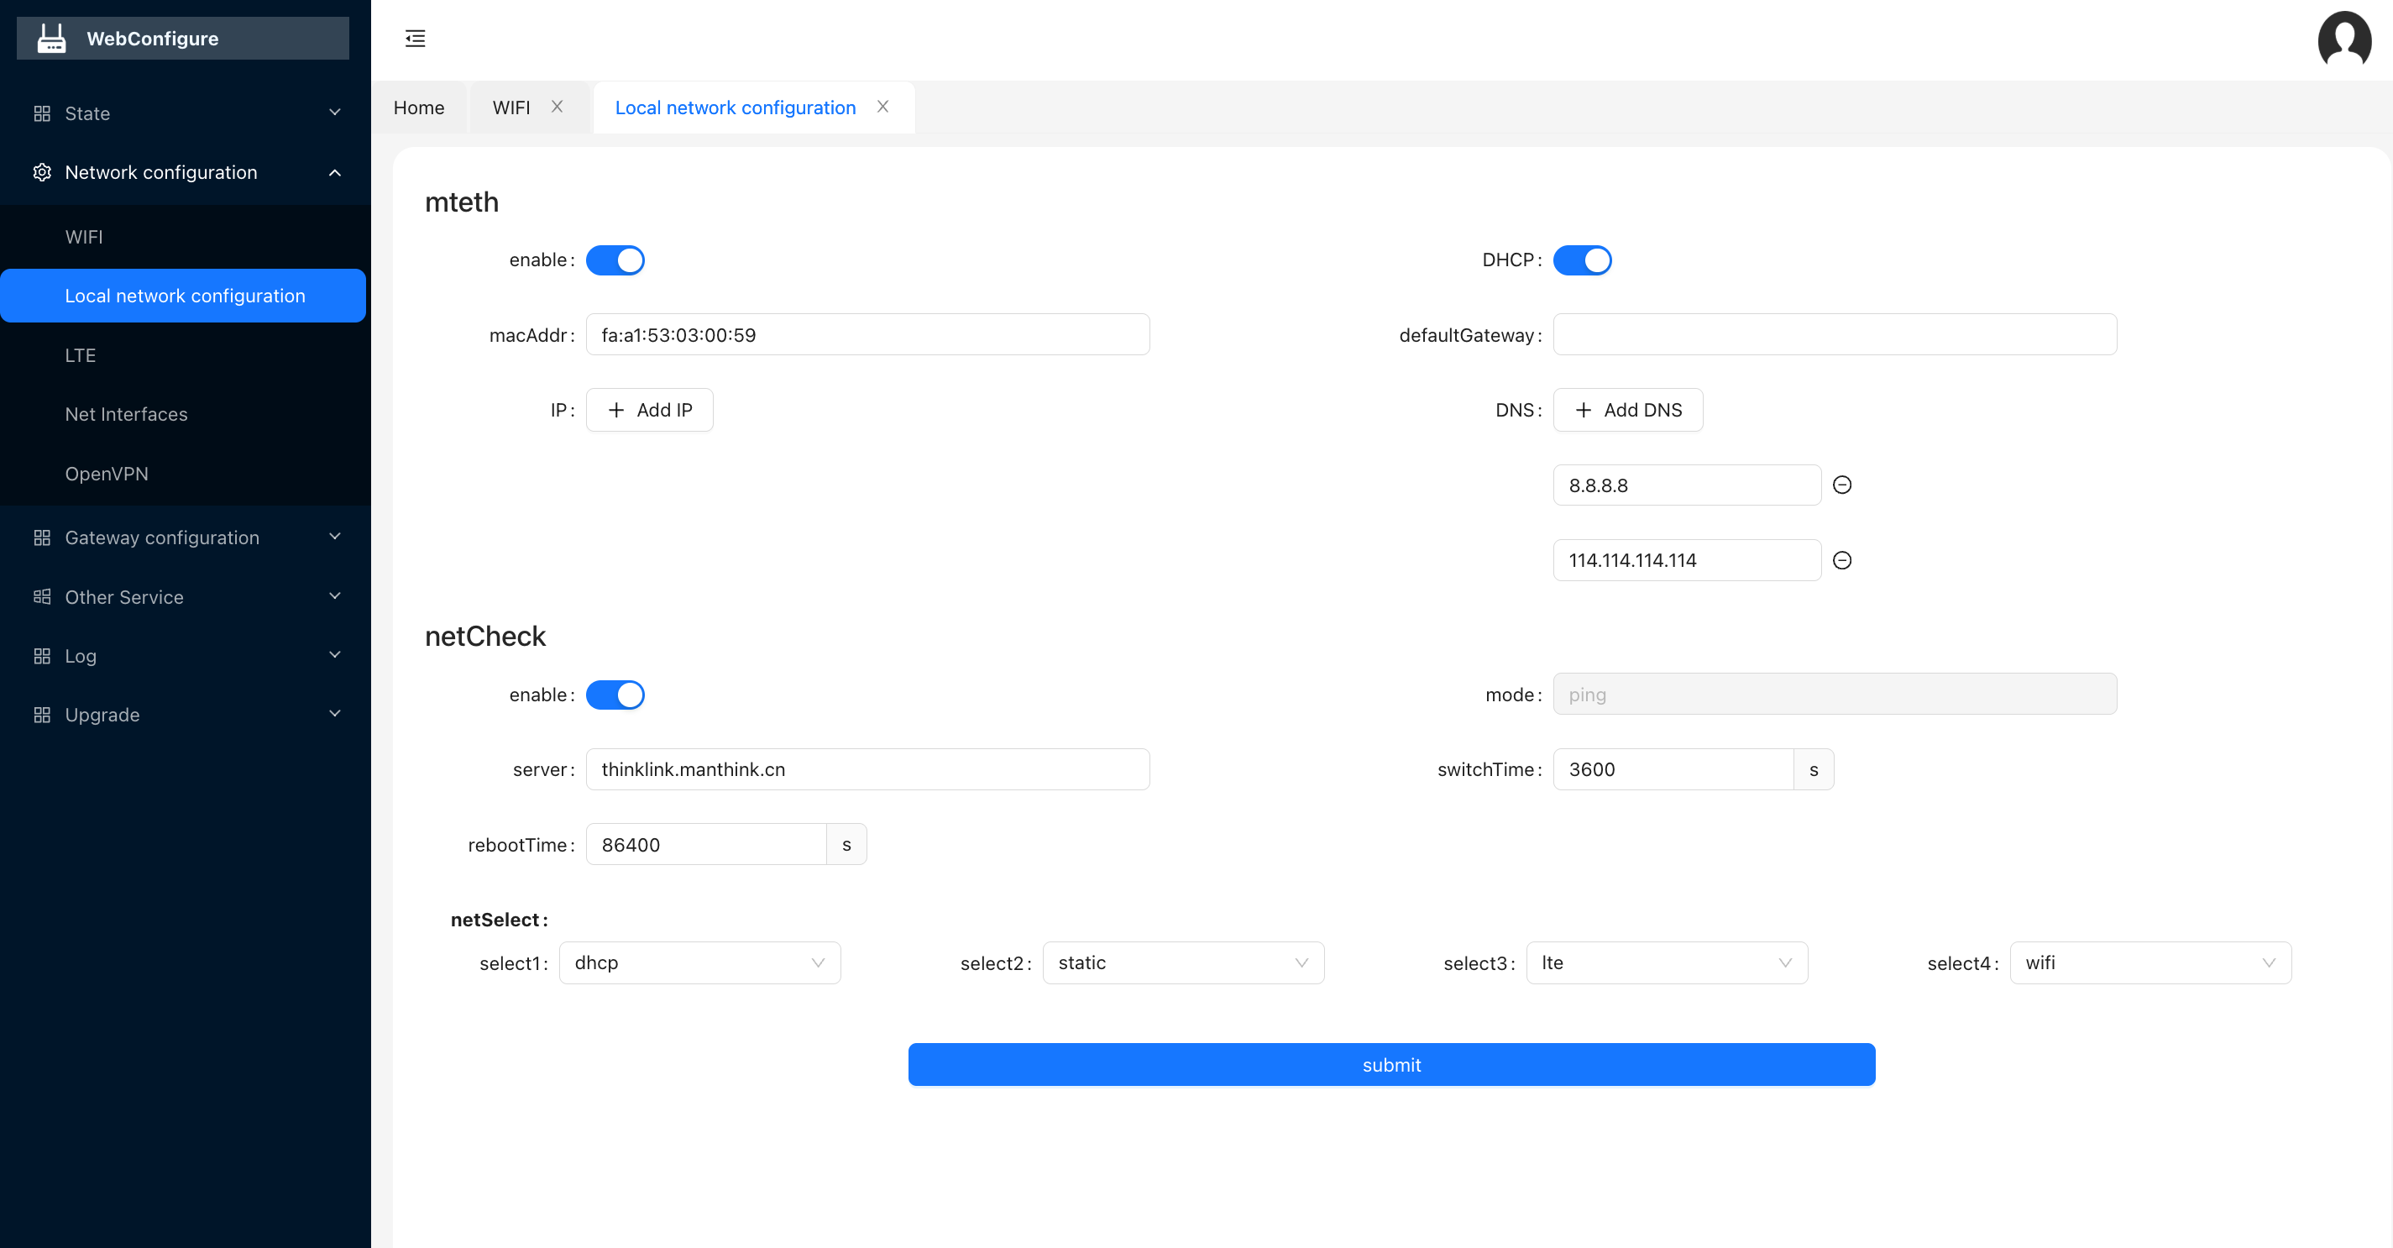
Task: Expand the Gateway configuration menu
Action: [335, 537]
